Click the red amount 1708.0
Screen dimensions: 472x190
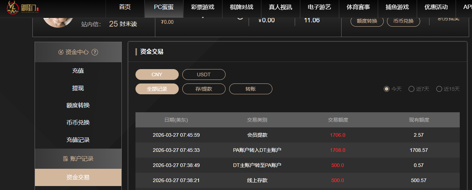[338, 150]
